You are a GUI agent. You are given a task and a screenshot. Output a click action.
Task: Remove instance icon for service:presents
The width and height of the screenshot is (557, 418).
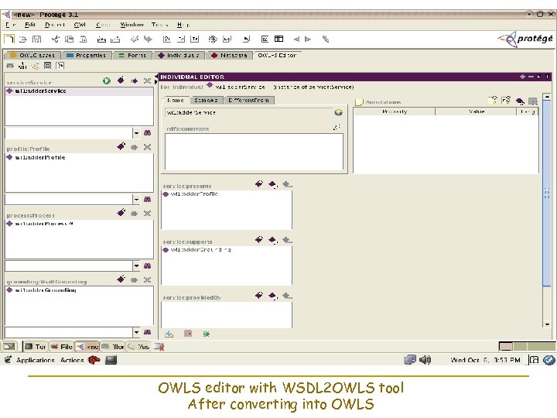[x=287, y=184]
